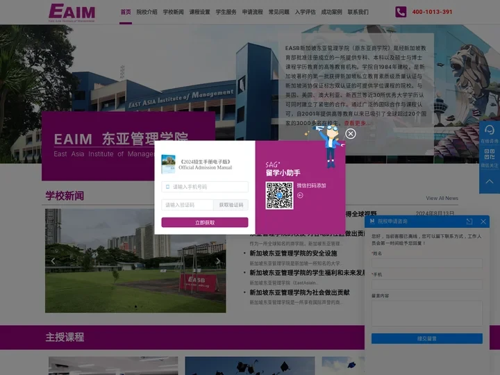Open the 课程设置 menu item
Viewport: 500px width, 375px height.
click(199, 12)
